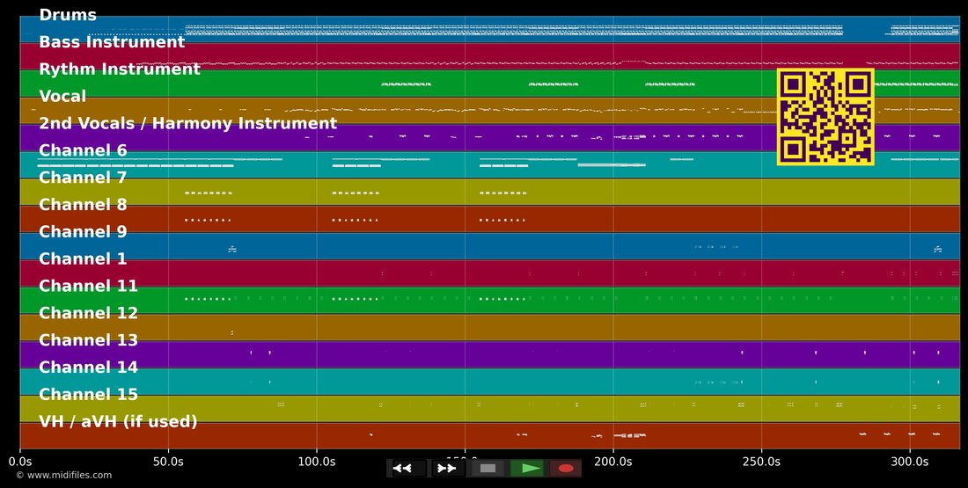Select the Bass Instrument track label
The width and height of the screenshot is (968, 488).
click(x=112, y=42)
